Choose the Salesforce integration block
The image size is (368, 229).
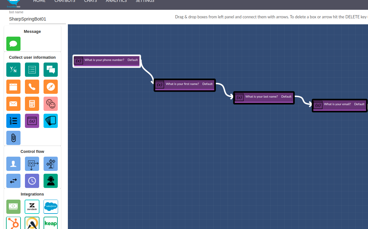pos(51,207)
